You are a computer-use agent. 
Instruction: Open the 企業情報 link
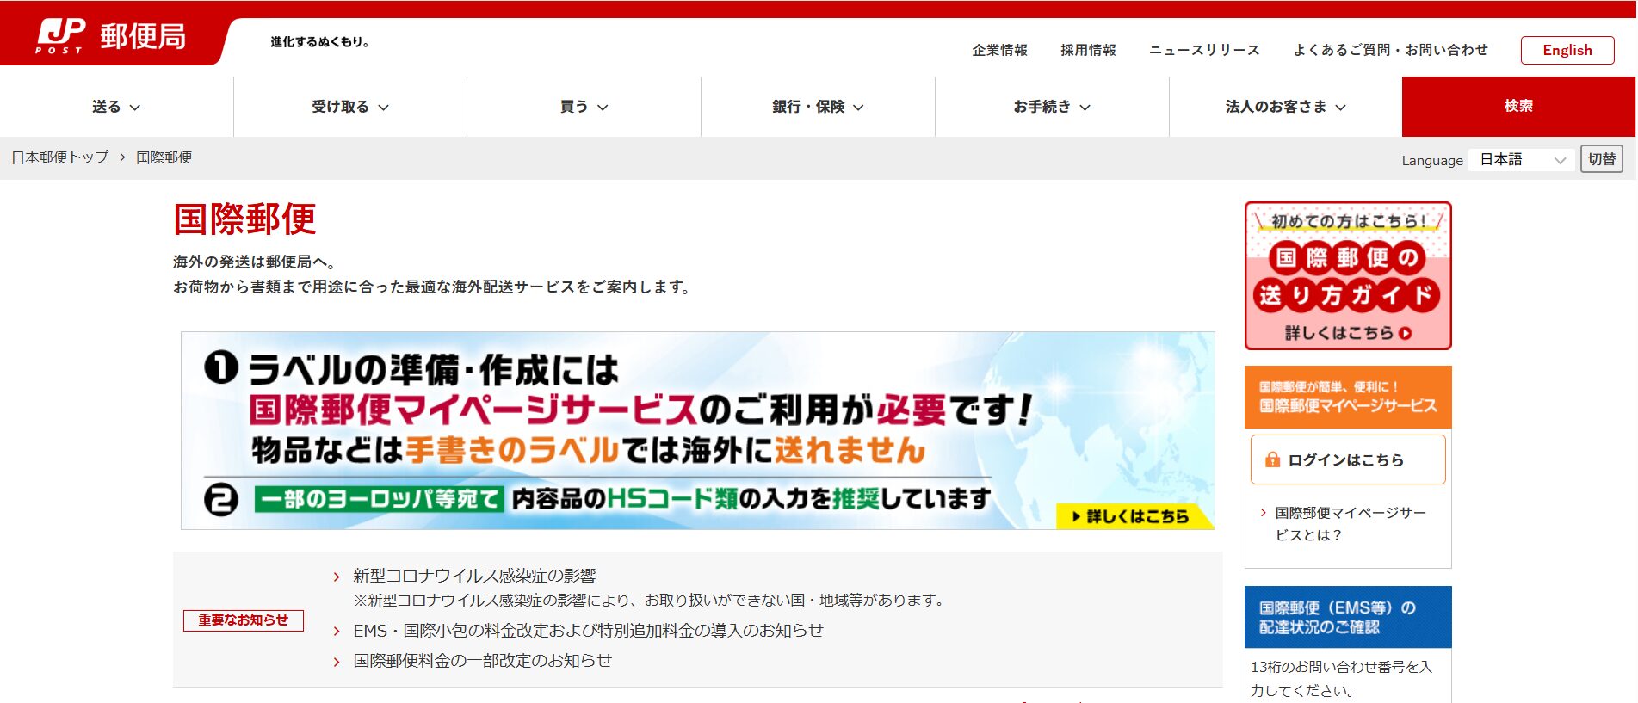tap(999, 50)
